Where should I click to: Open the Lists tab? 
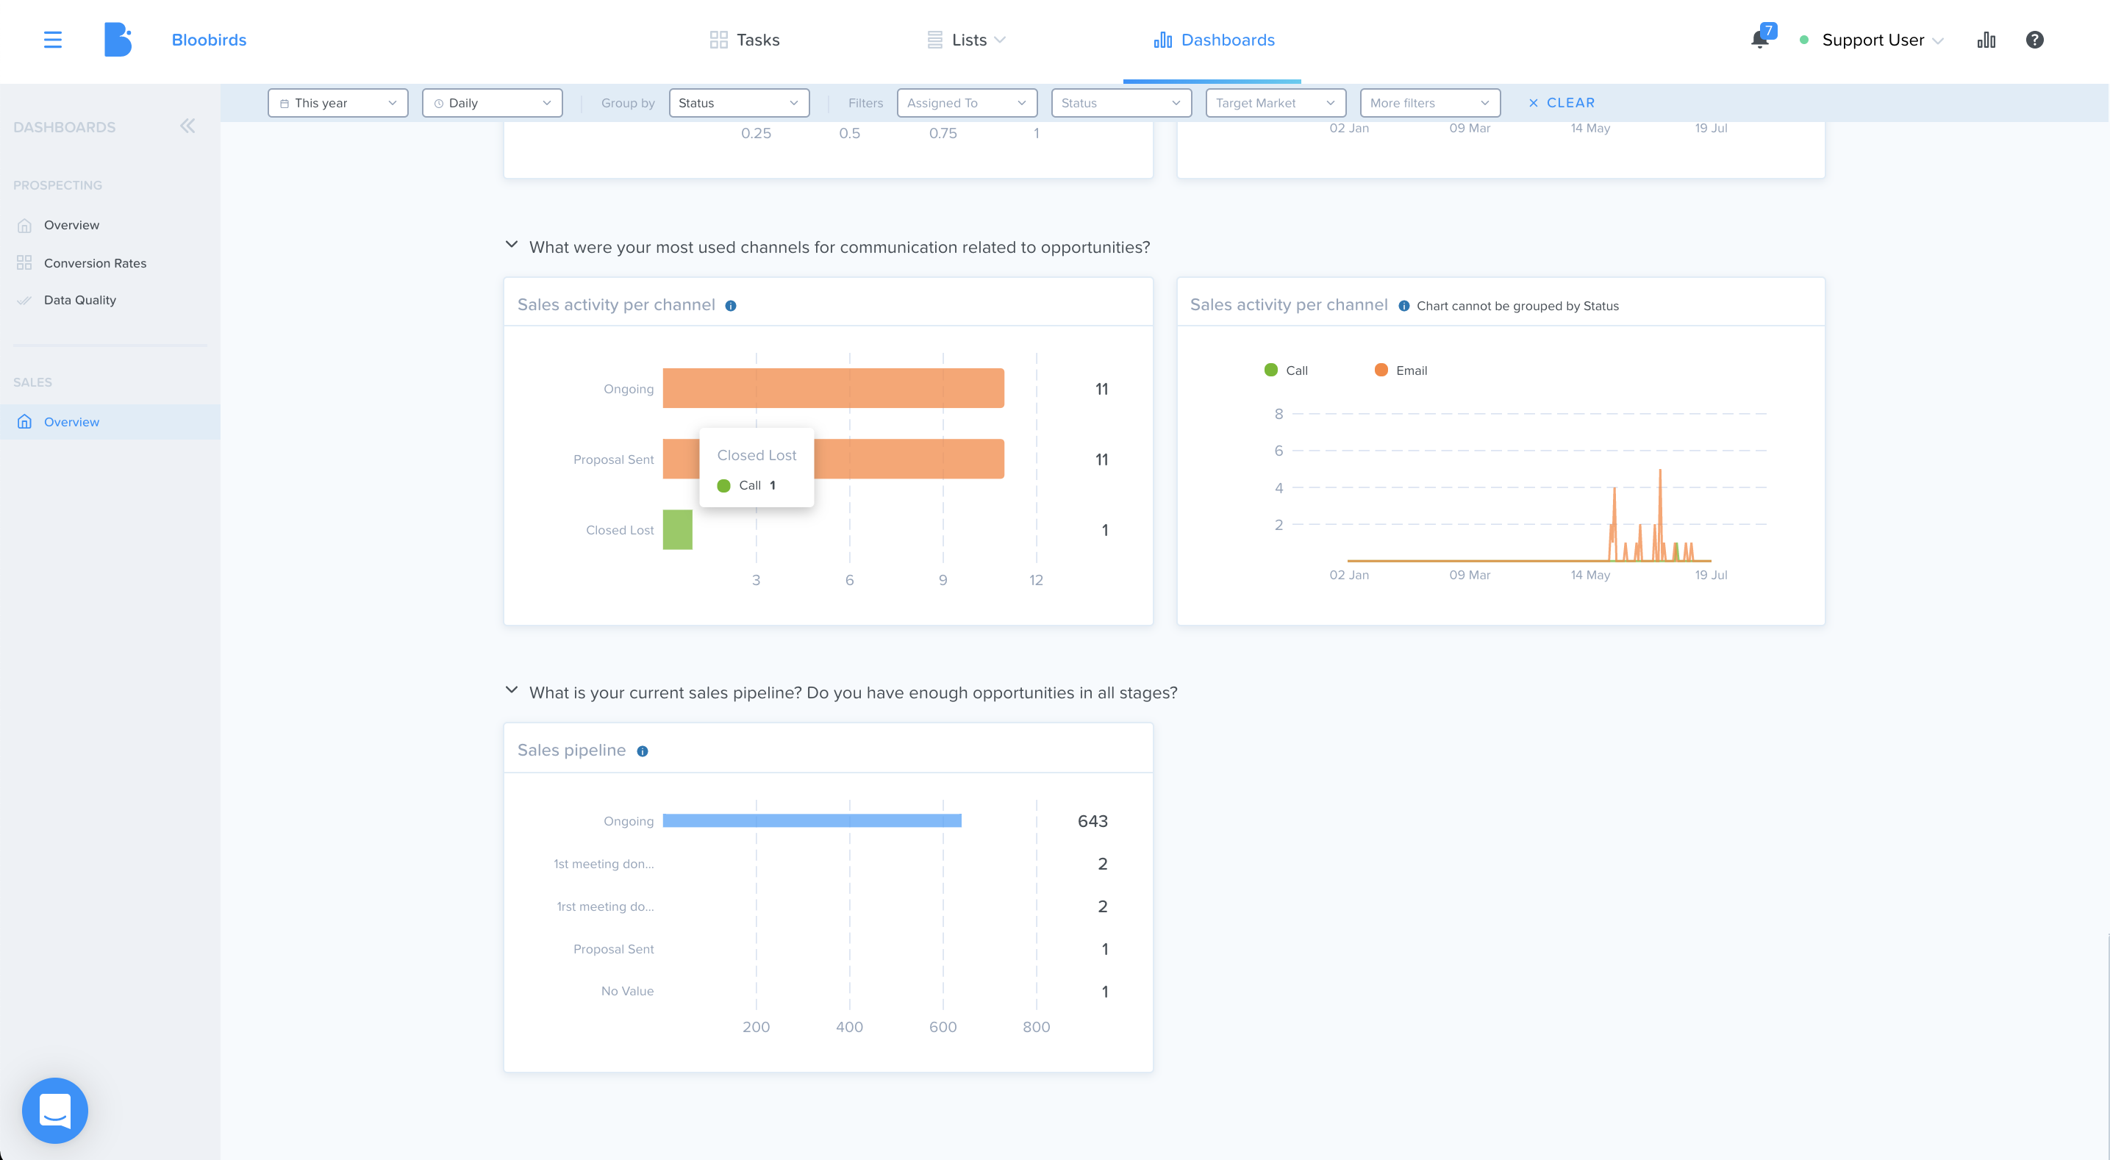pos(966,40)
